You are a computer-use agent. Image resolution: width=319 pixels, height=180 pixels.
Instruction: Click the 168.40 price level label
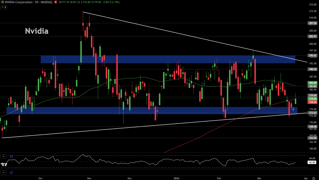[313, 127]
